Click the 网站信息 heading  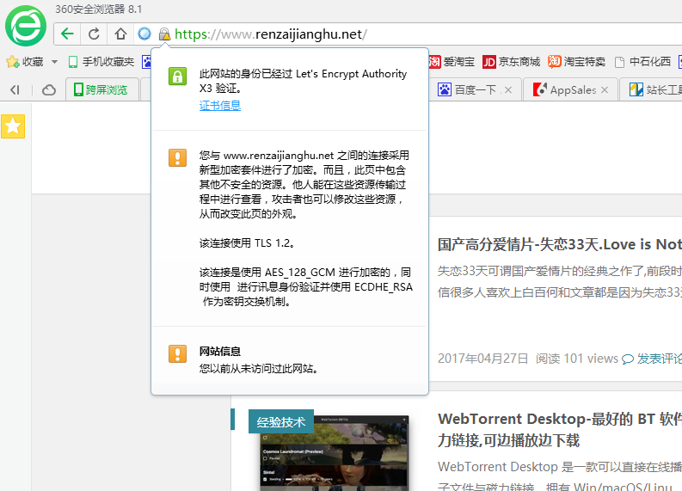tap(219, 351)
